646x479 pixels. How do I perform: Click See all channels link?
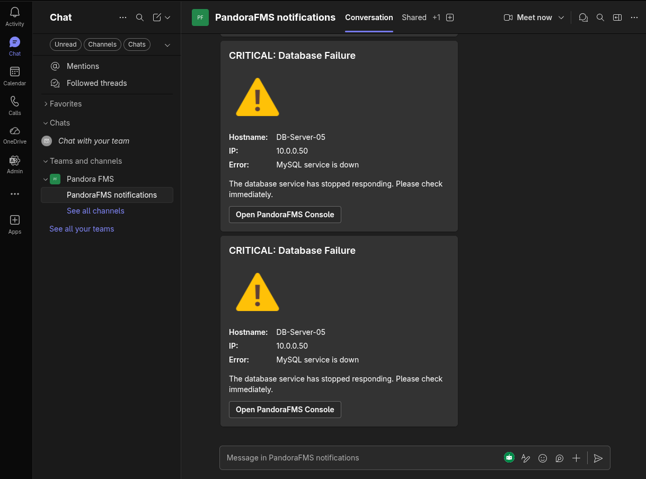pos(95,211)
